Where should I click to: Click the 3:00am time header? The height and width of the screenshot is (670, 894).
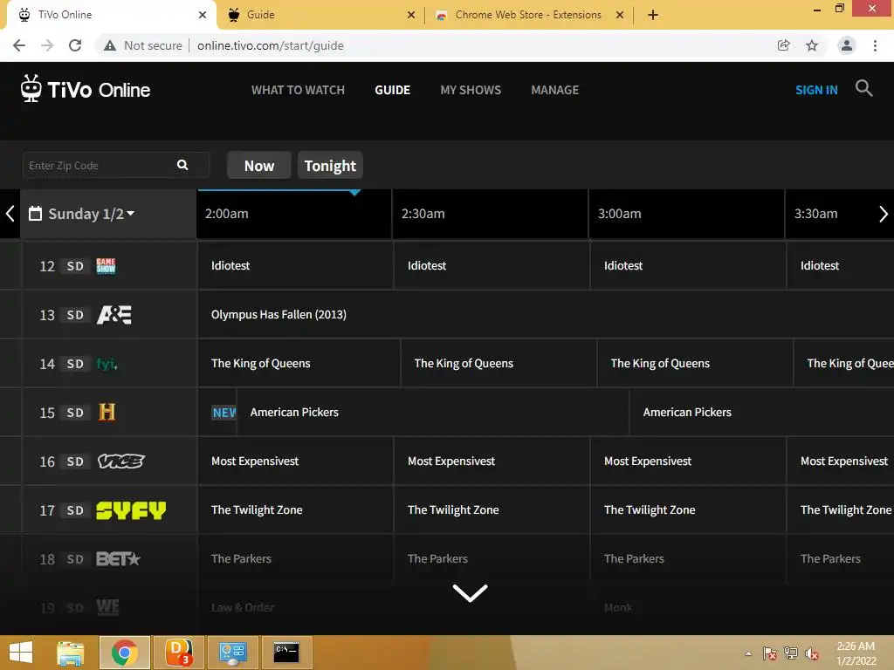click(x=686, y=214)
